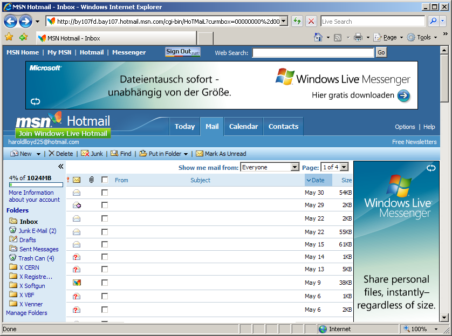The width and height of the screenshot is (452, 336).
Task: Mark message as Junk
Action: click(92, 154)
